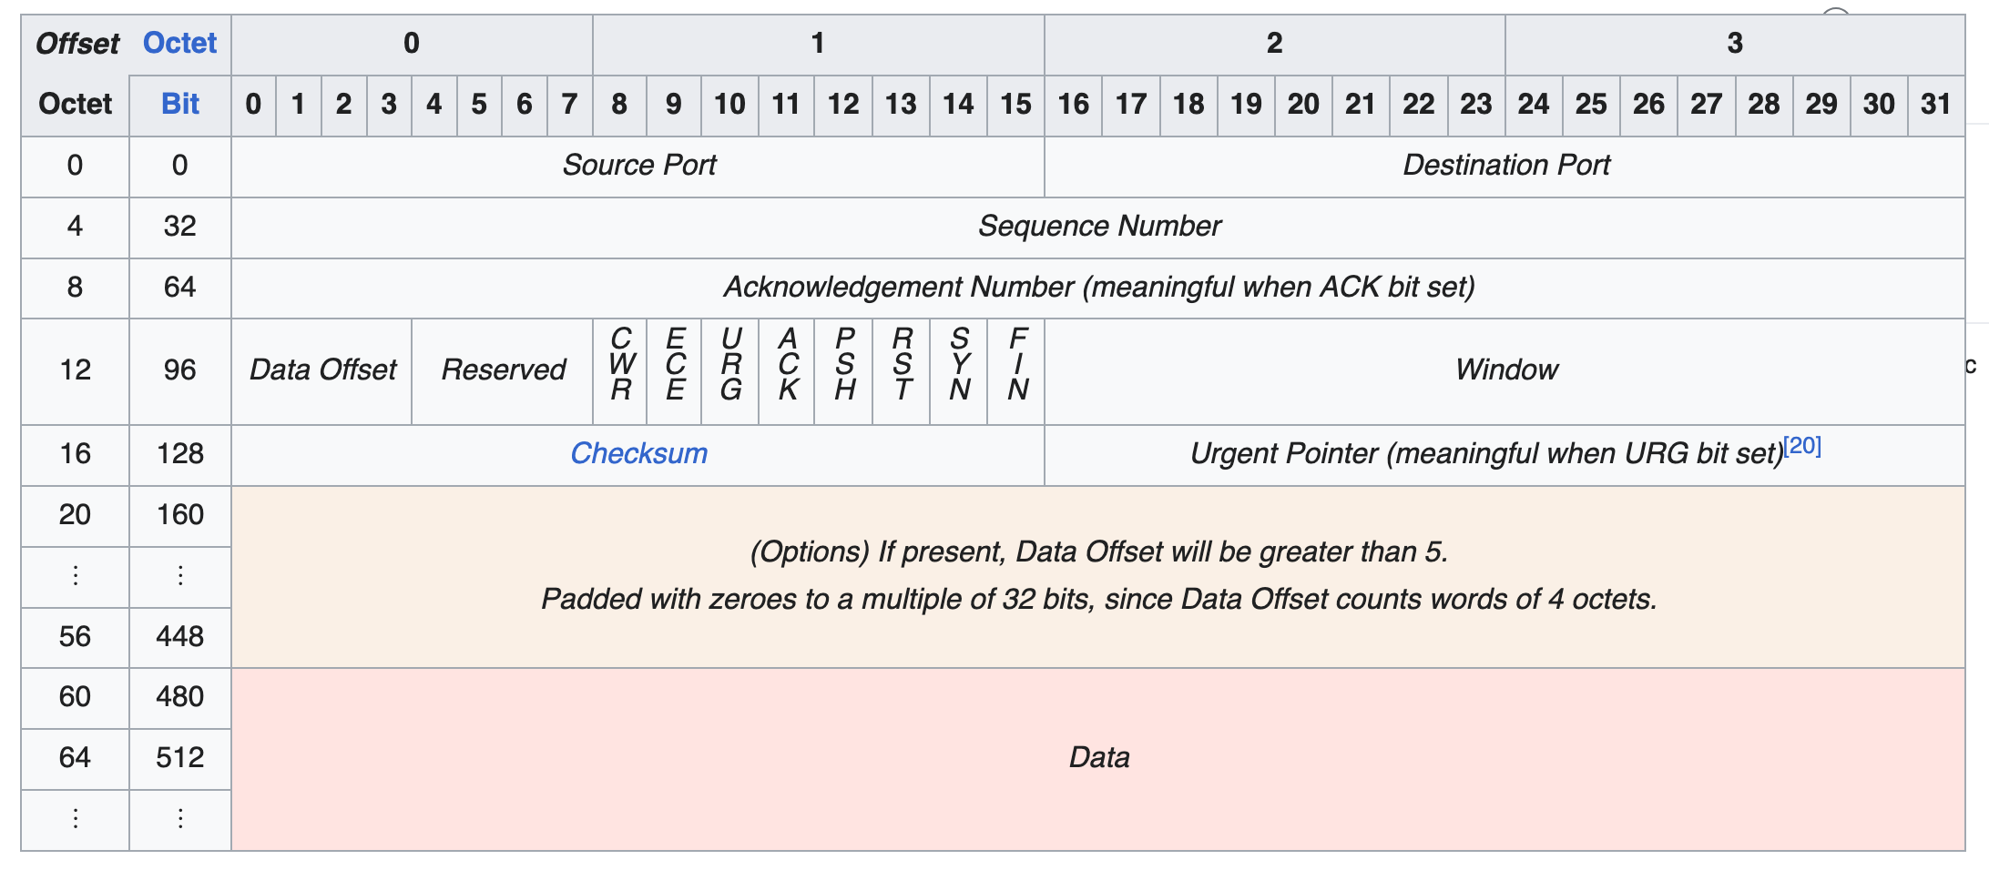
Task: Click the Reserved field
Action: pos(502,369)
